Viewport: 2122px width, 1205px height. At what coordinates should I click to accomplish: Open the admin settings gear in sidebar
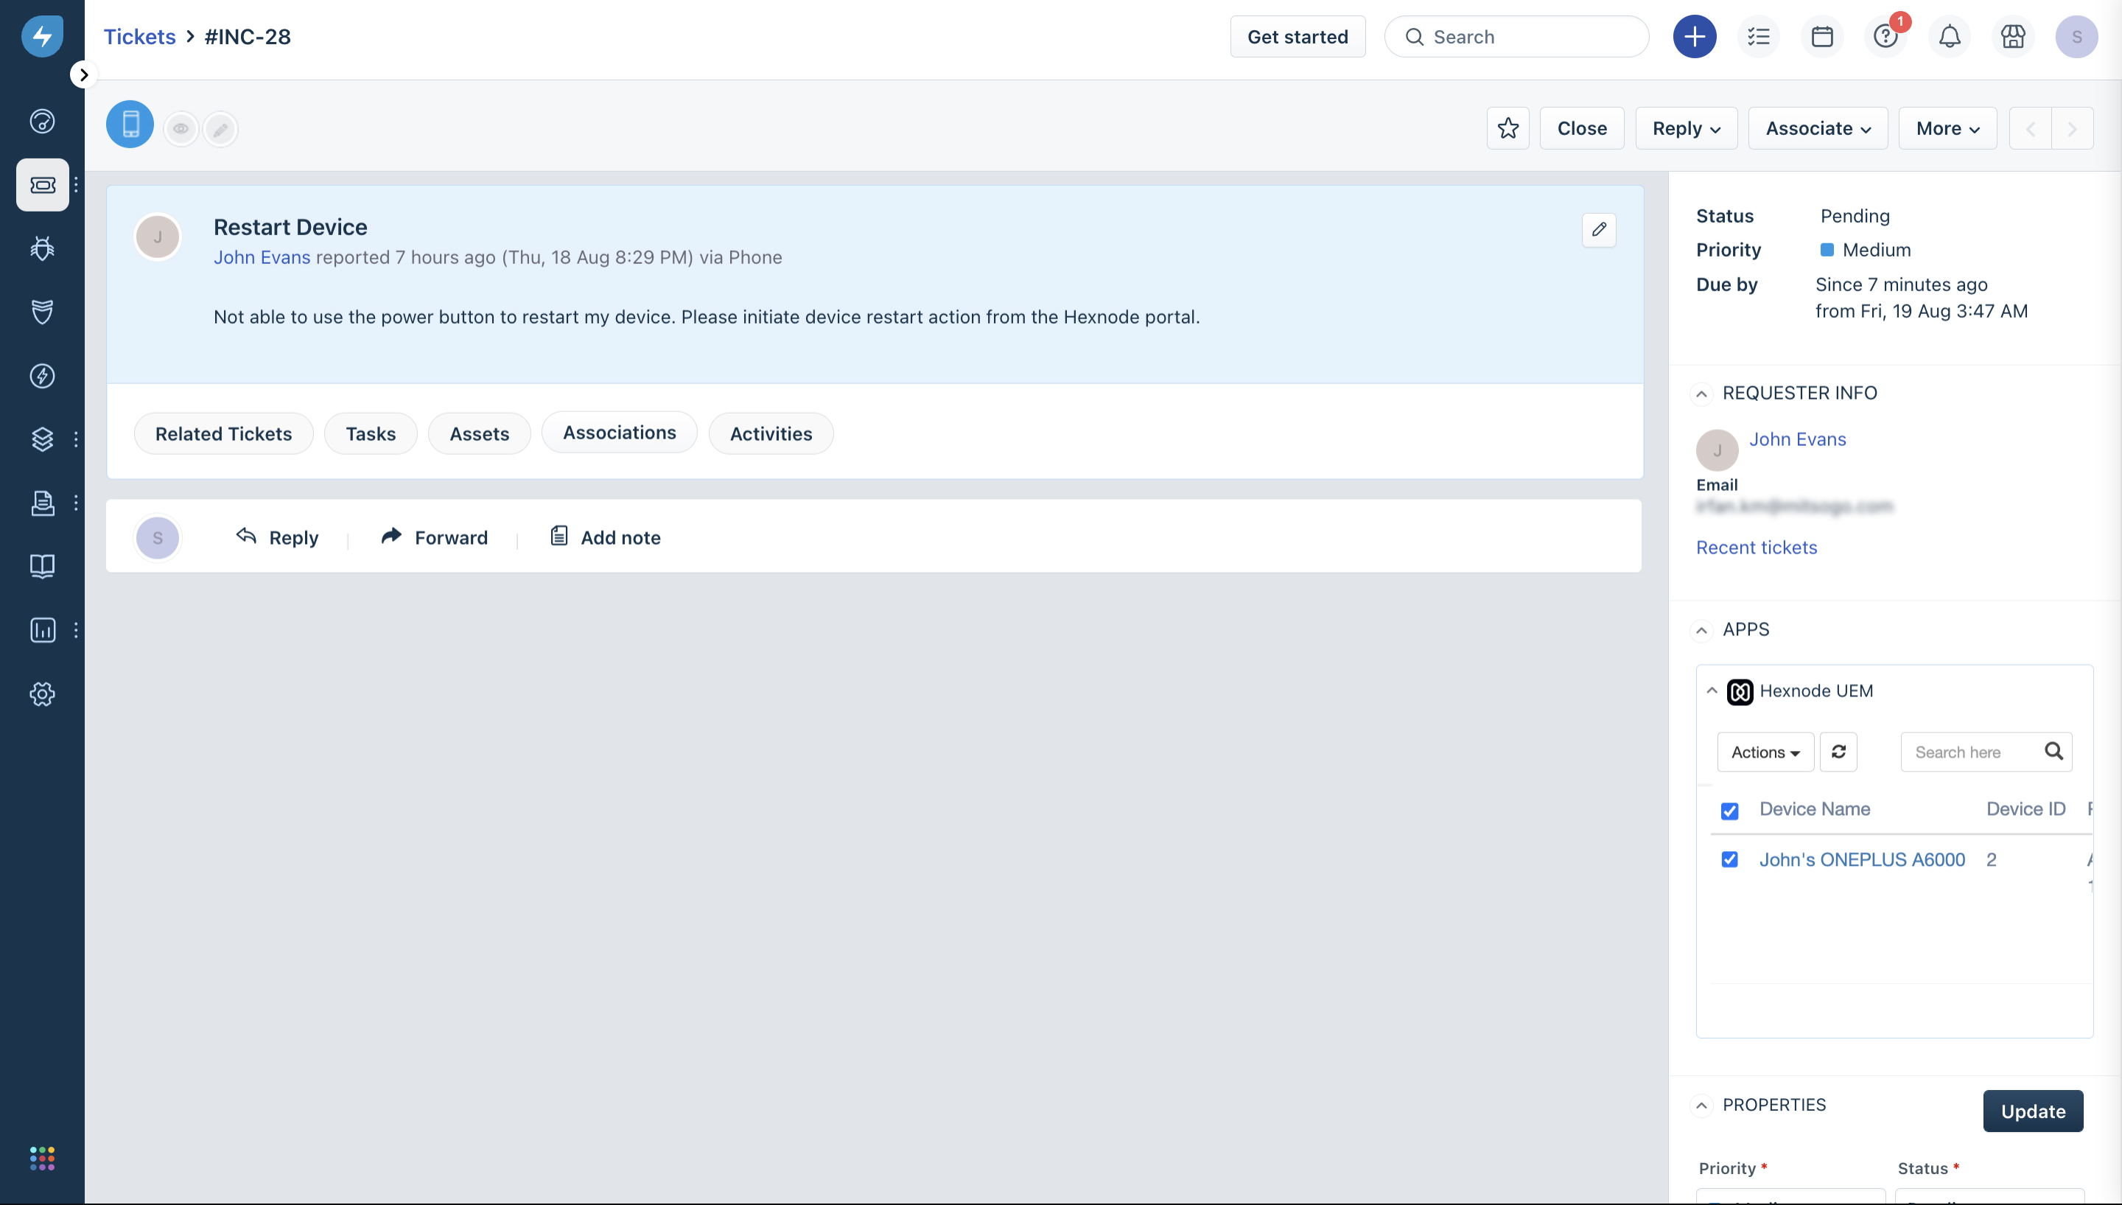pyautogui.click(x=42, y=694)
